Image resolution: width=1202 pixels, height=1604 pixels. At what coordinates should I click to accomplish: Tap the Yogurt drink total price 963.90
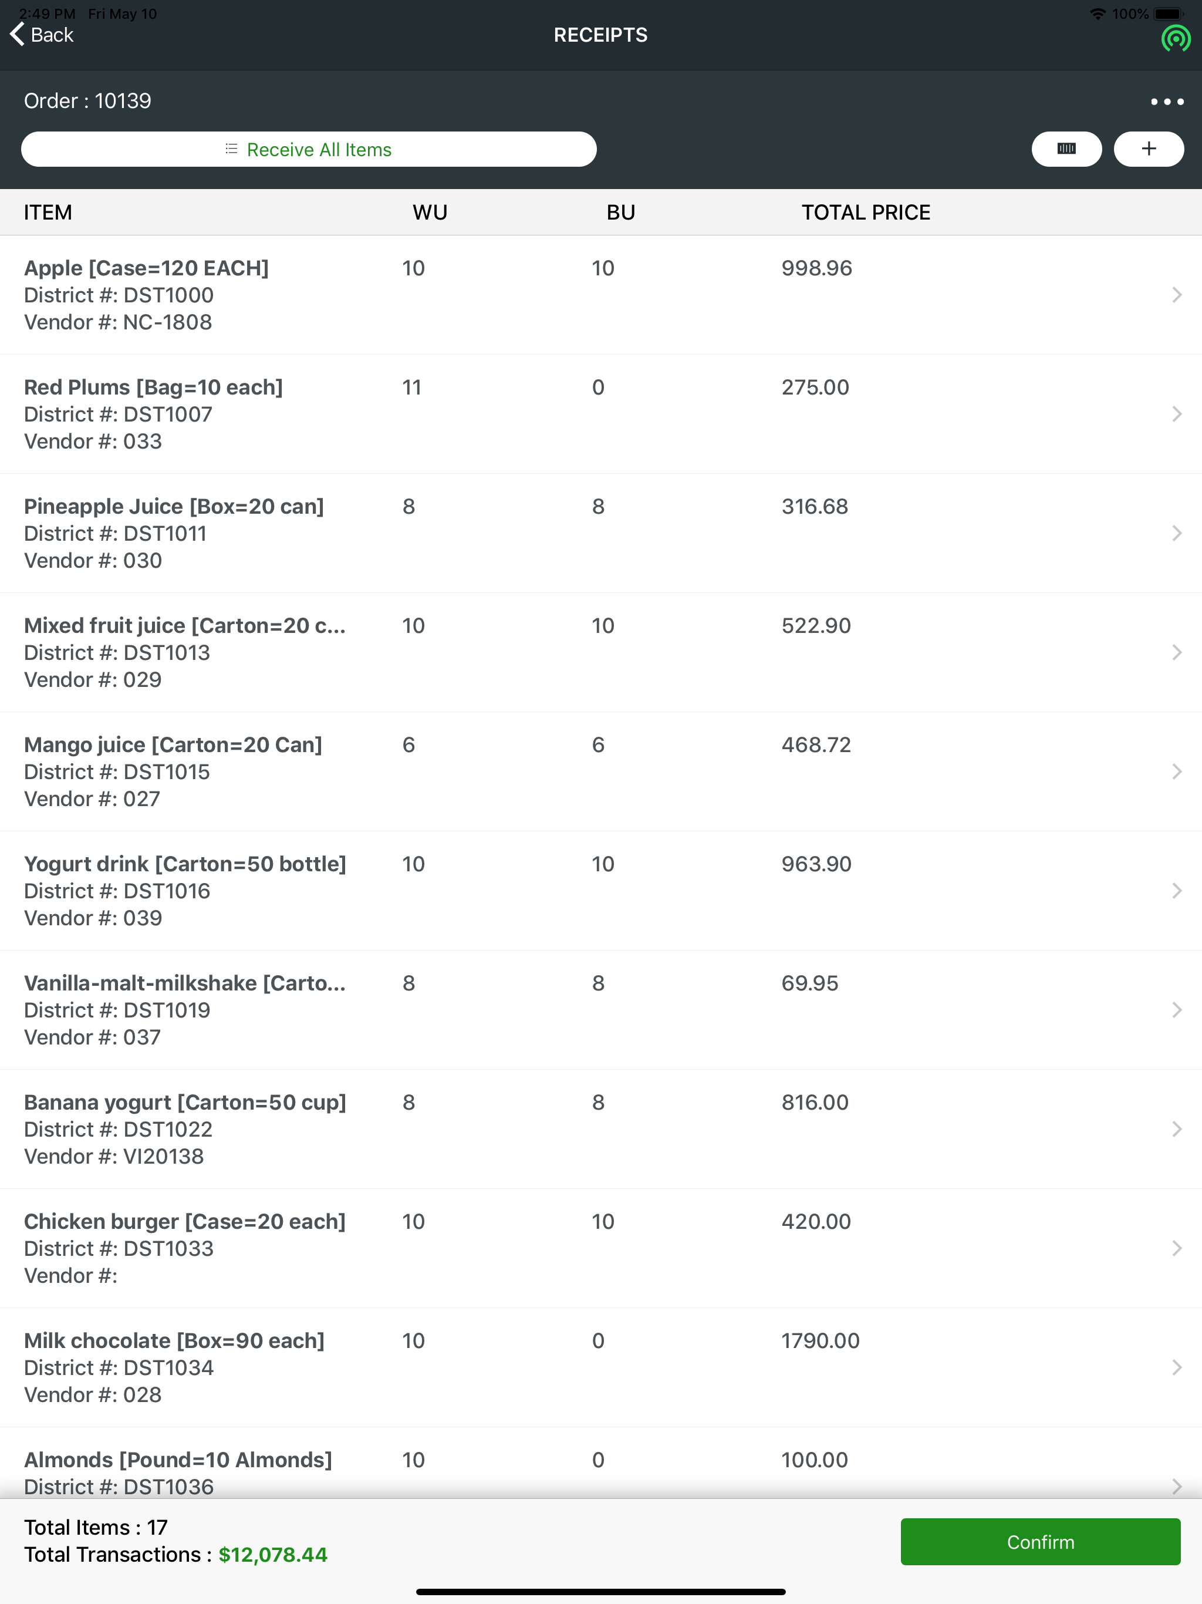[816, 864]
